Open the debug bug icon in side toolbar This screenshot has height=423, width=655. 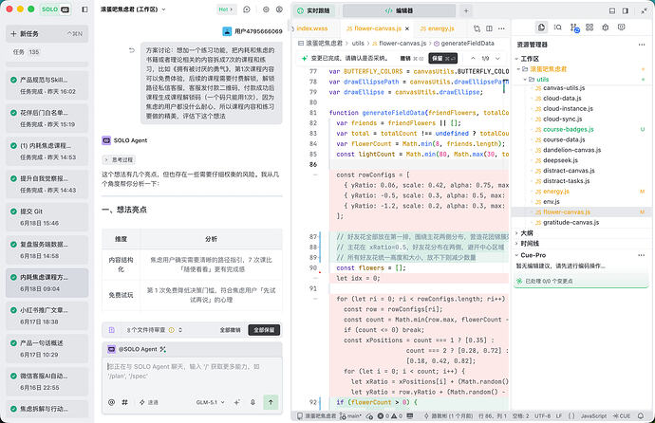[606, 28]
